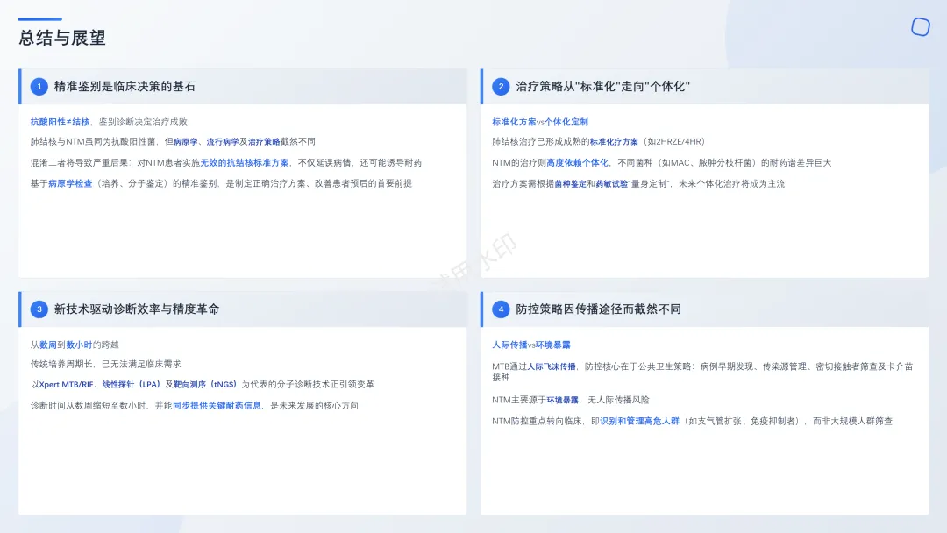Click the text 还可能诱导耐药
Screen dimensions: 947x533
coord(391,162)
